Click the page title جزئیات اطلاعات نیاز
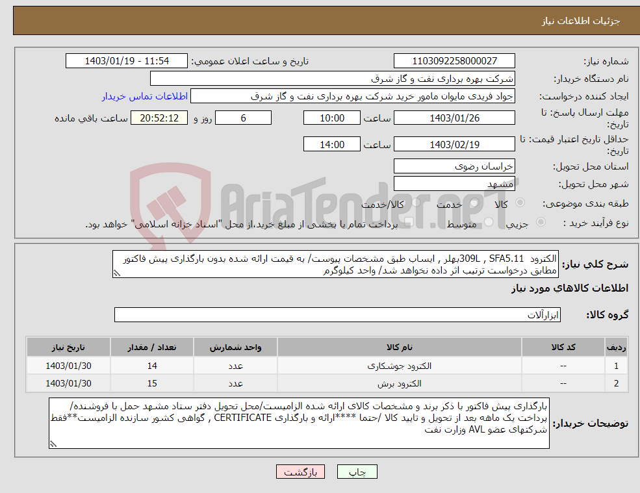 click(x=581, y=21)
